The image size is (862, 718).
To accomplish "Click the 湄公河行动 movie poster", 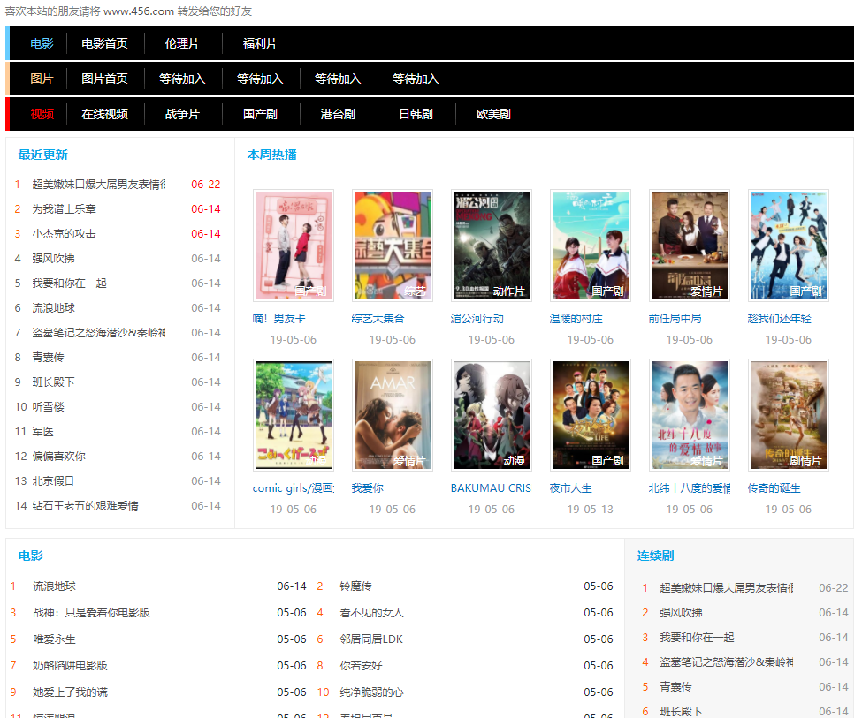I will (x=492, y=245).
